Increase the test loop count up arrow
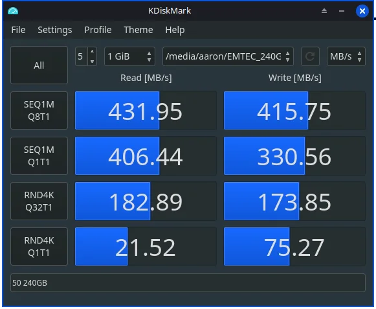 pyautogui.click(x=93, y=52)
